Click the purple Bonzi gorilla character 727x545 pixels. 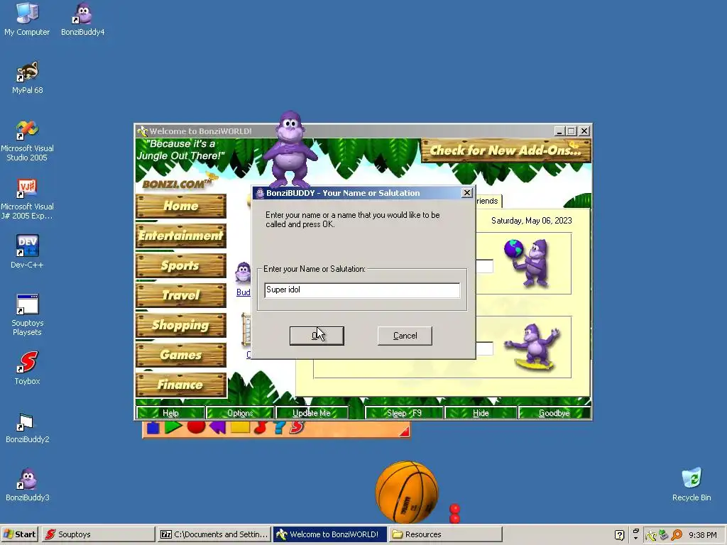pyautogui.click(x=290, y=148)
